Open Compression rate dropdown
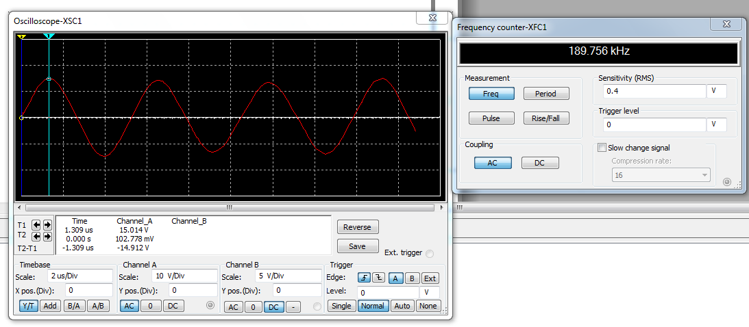 tap(661, 175)
